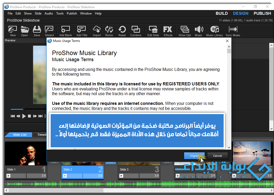Viewport: 274px width, 195px height.
Task: Switch to the Timeline tab
Action: pyautogui.click(x=42, y=135)
